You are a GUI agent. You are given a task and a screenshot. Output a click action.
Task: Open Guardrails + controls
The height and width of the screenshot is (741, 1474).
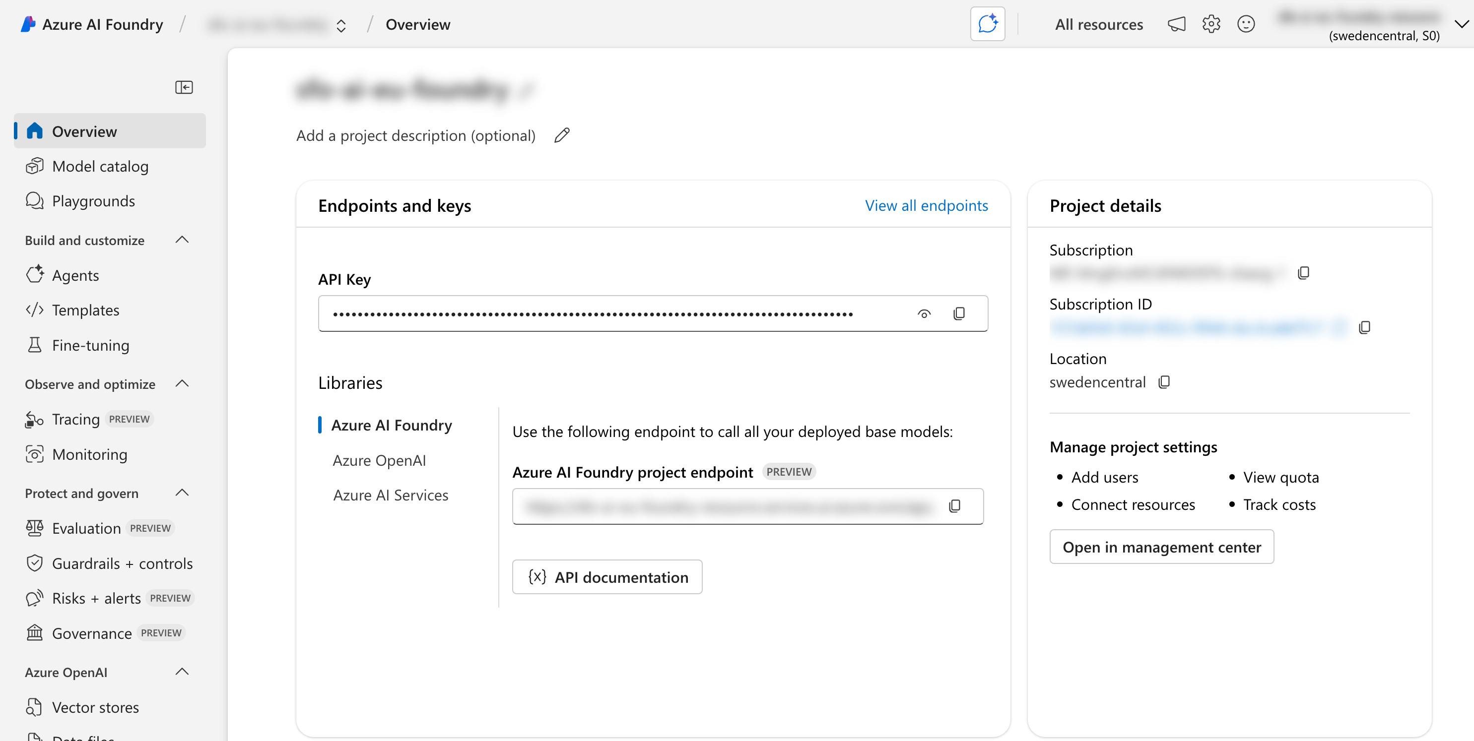click(x=110, y=563)
